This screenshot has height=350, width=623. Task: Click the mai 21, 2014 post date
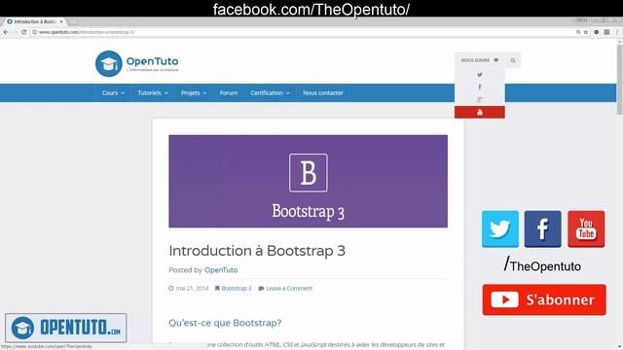[x=192, y=288]
